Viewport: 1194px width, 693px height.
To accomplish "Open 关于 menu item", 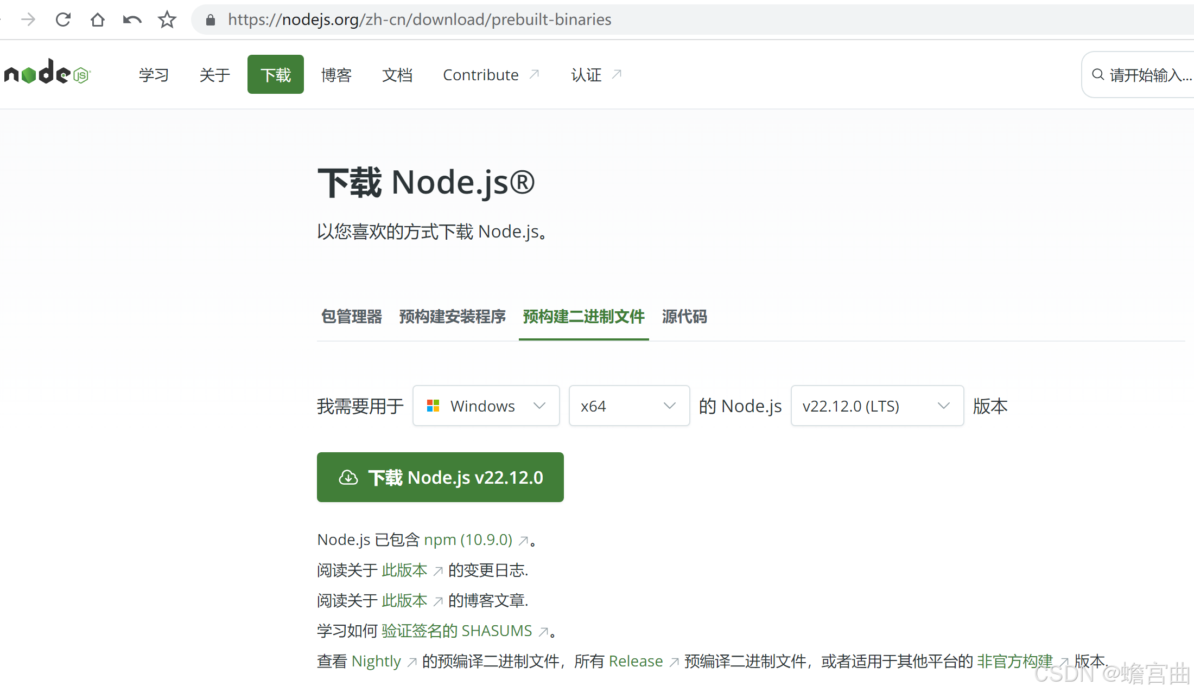I will point(214,75).
